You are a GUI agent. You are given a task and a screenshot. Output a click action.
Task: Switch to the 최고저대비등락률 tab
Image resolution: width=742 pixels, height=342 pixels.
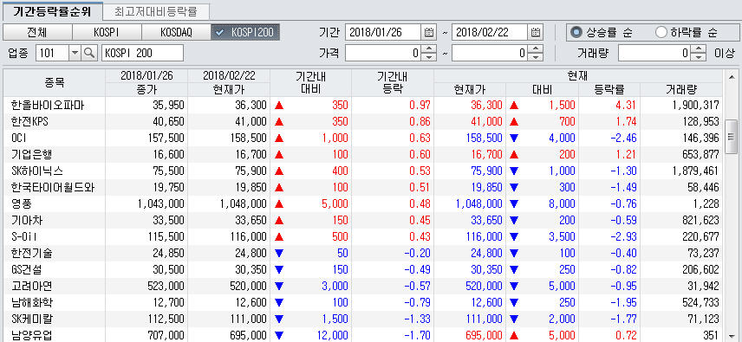pos(156,11)
